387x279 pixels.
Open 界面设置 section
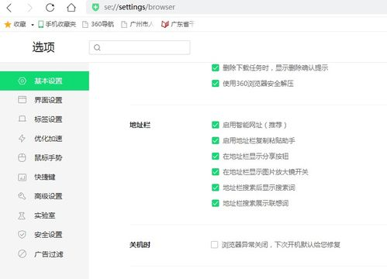(x=44, y=100)
